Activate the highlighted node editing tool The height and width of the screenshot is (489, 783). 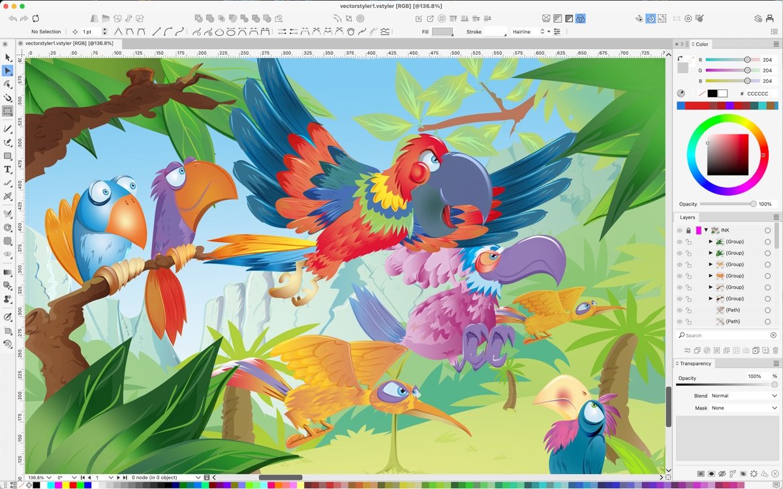pos(8,71)
